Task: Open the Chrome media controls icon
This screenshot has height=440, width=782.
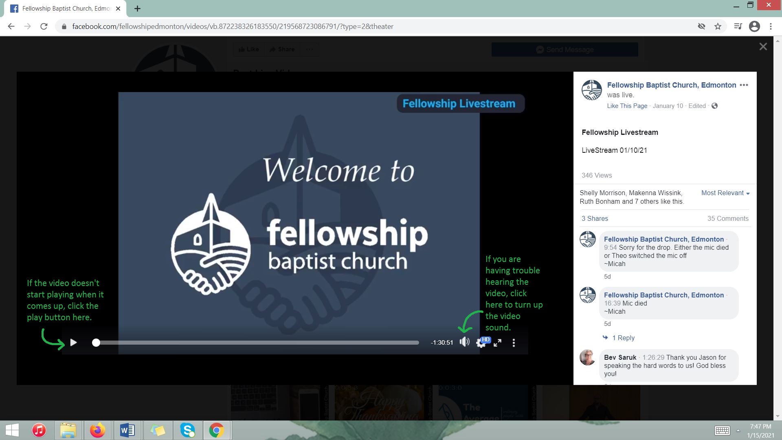Action: 738,26
